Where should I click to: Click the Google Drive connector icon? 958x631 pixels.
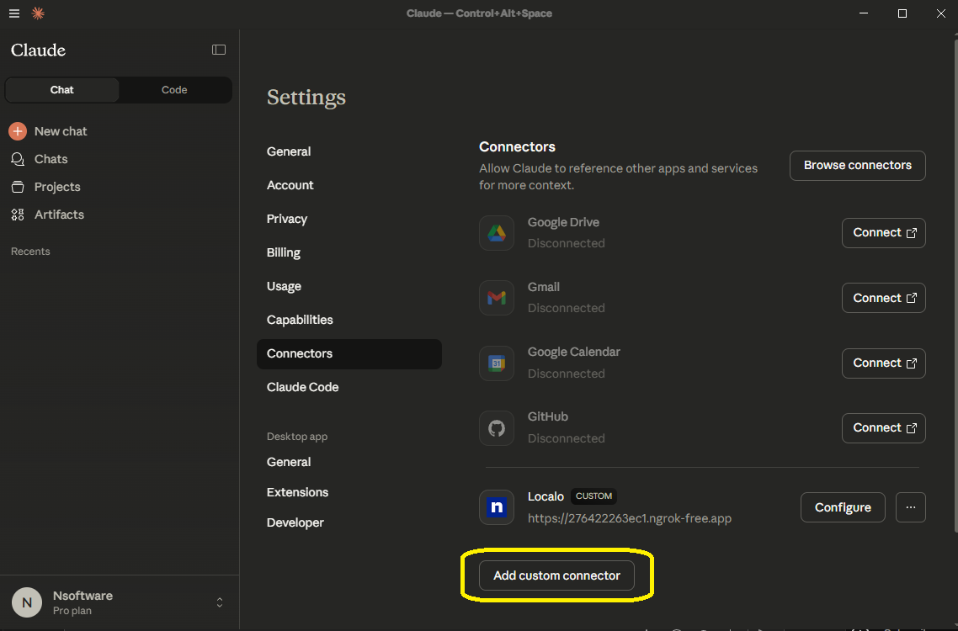[497, 233]
